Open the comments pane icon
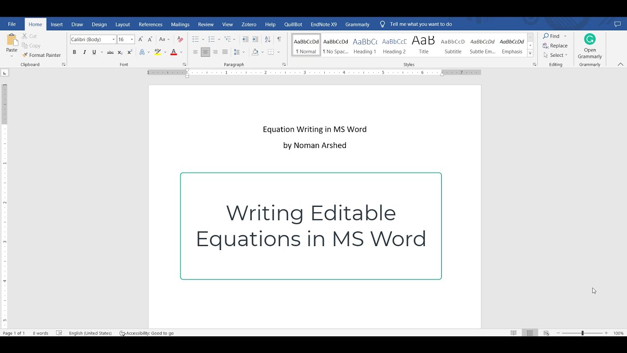The height and width of the screenshot is (353, 627). 617,24
